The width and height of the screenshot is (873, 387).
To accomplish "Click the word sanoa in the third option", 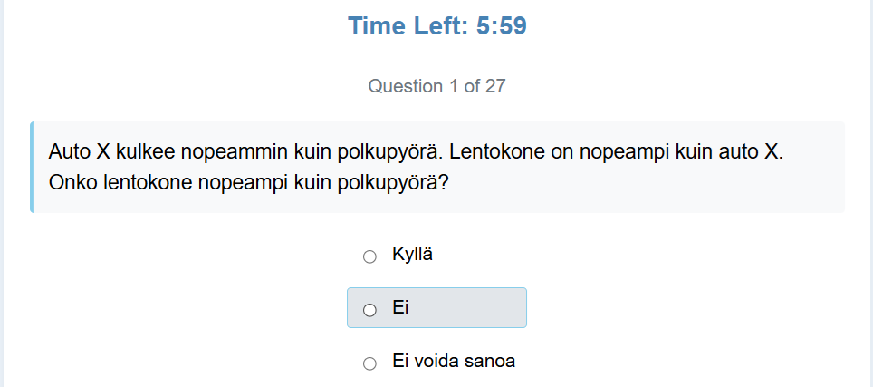I will click(490, 362).
